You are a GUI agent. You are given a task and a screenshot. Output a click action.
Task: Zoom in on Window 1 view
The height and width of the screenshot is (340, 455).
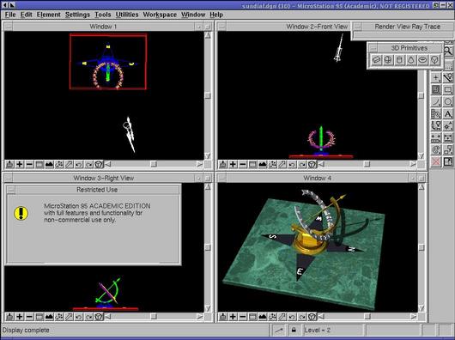[x=20, y=165]
